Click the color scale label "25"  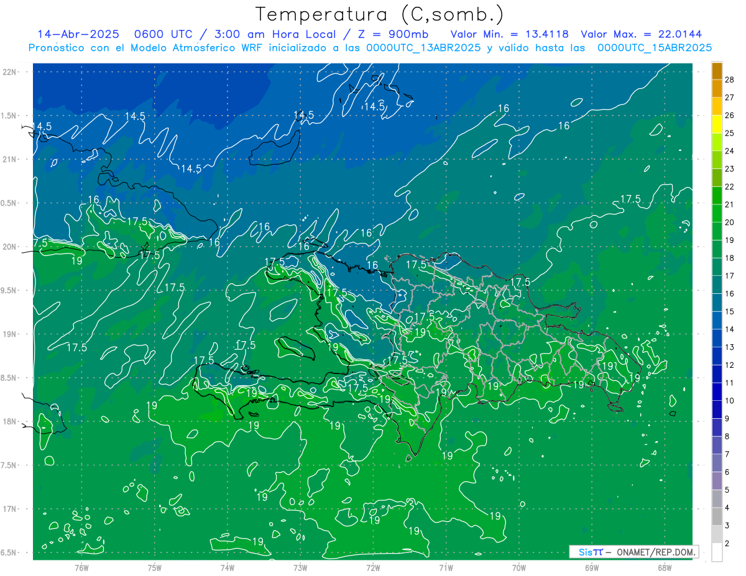point(729,133)
